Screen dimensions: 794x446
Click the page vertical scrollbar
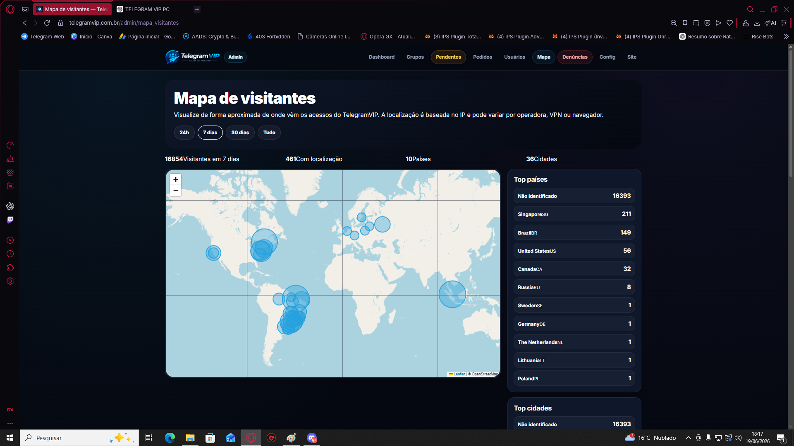[790, 114]
